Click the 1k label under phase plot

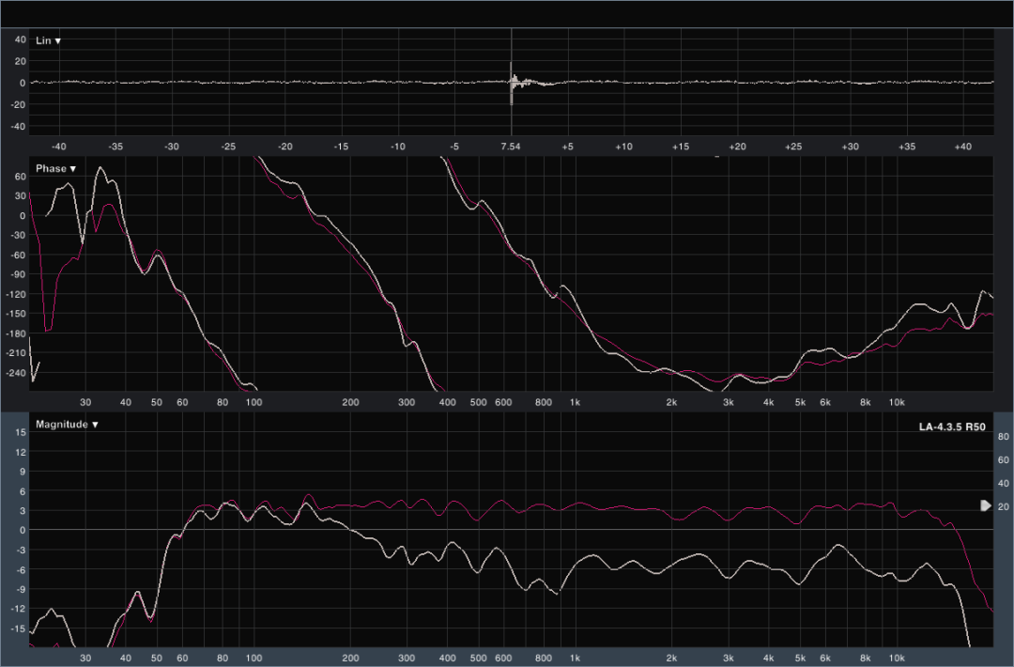pos(575,402)
